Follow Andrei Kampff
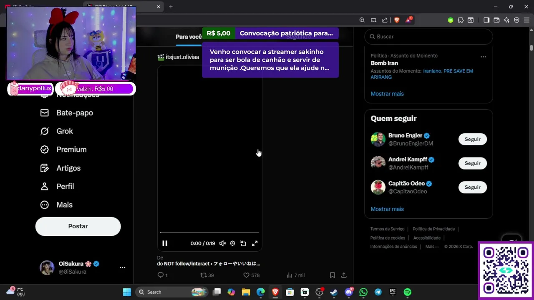The width and height of the screenshot is (534, 300). [x=472, y=163]
